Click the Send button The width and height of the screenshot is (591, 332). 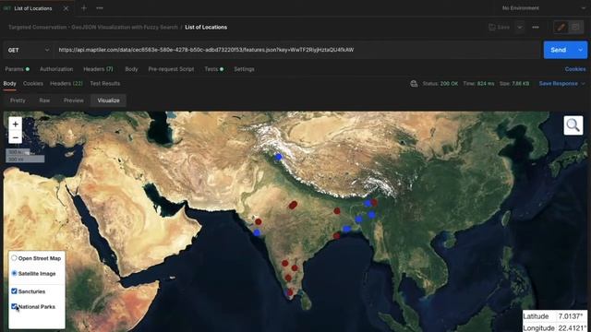[559, 50]
